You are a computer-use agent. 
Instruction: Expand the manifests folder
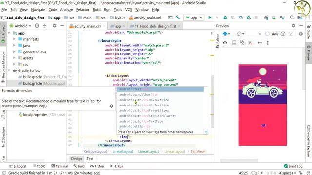tap(14, 39)
